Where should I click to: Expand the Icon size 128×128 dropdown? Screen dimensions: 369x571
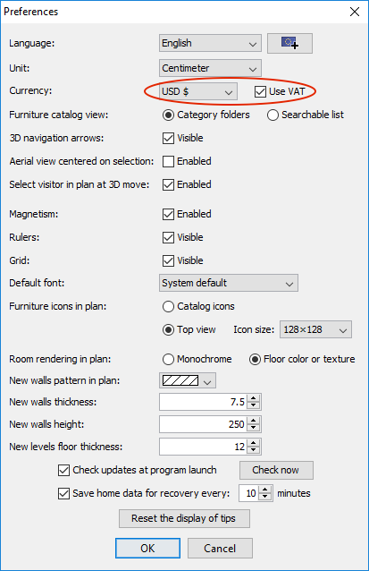pos(315,329)
